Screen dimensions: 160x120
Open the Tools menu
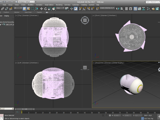pyautogui.click(x=4, y=5)
